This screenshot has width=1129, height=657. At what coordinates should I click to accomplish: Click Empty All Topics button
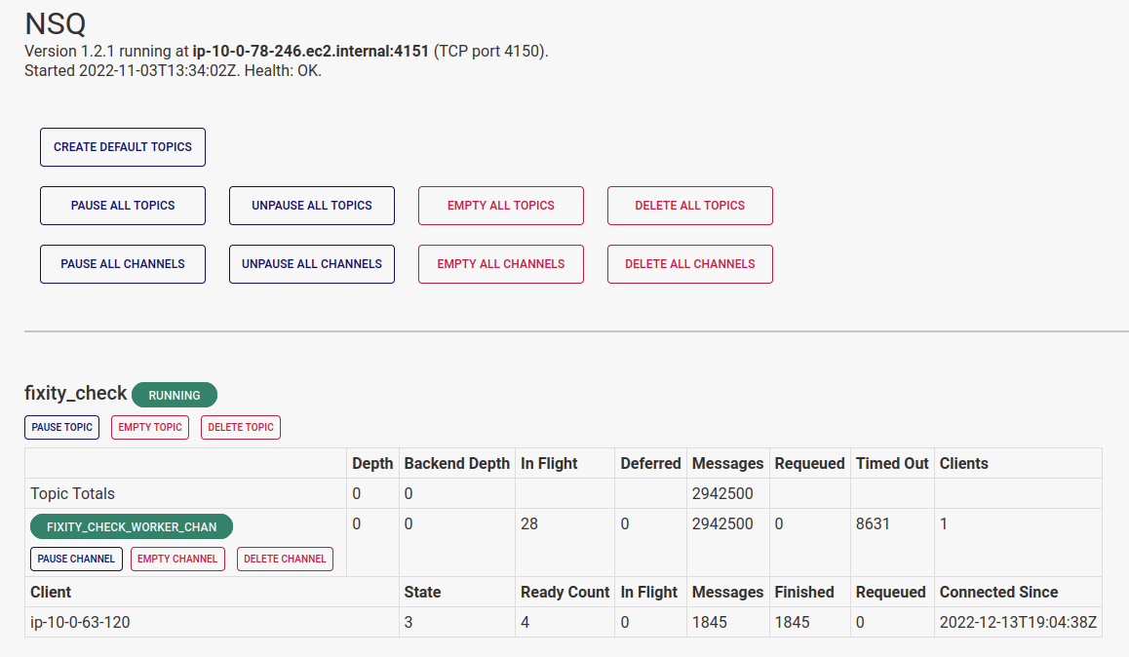(501, 206)
